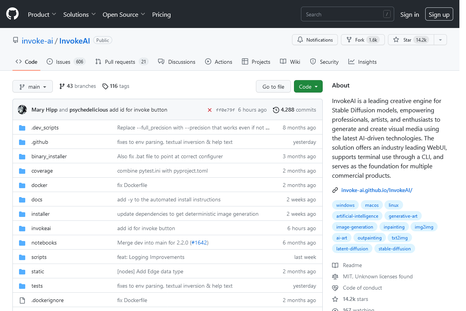Click the failed check X icon on latest commit
The image size is (466, 311).
210,110
